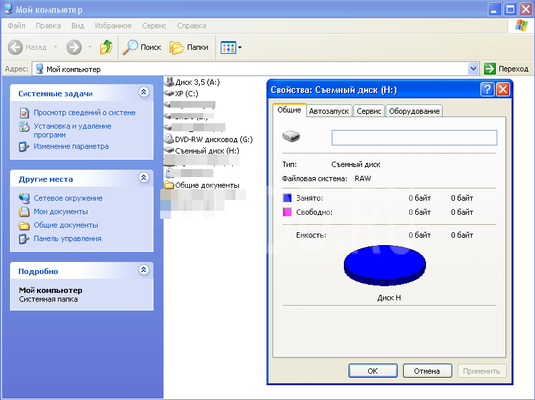Open the Сервис menu in menu bar
This screenshot has height=400, width=535.
coord(154,26)
